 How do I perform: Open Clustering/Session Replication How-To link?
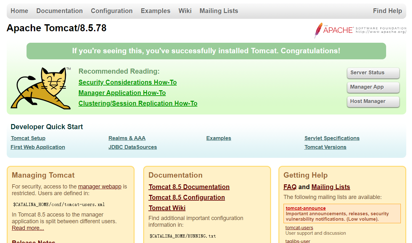pyautogui.click(x=138, y=103)
